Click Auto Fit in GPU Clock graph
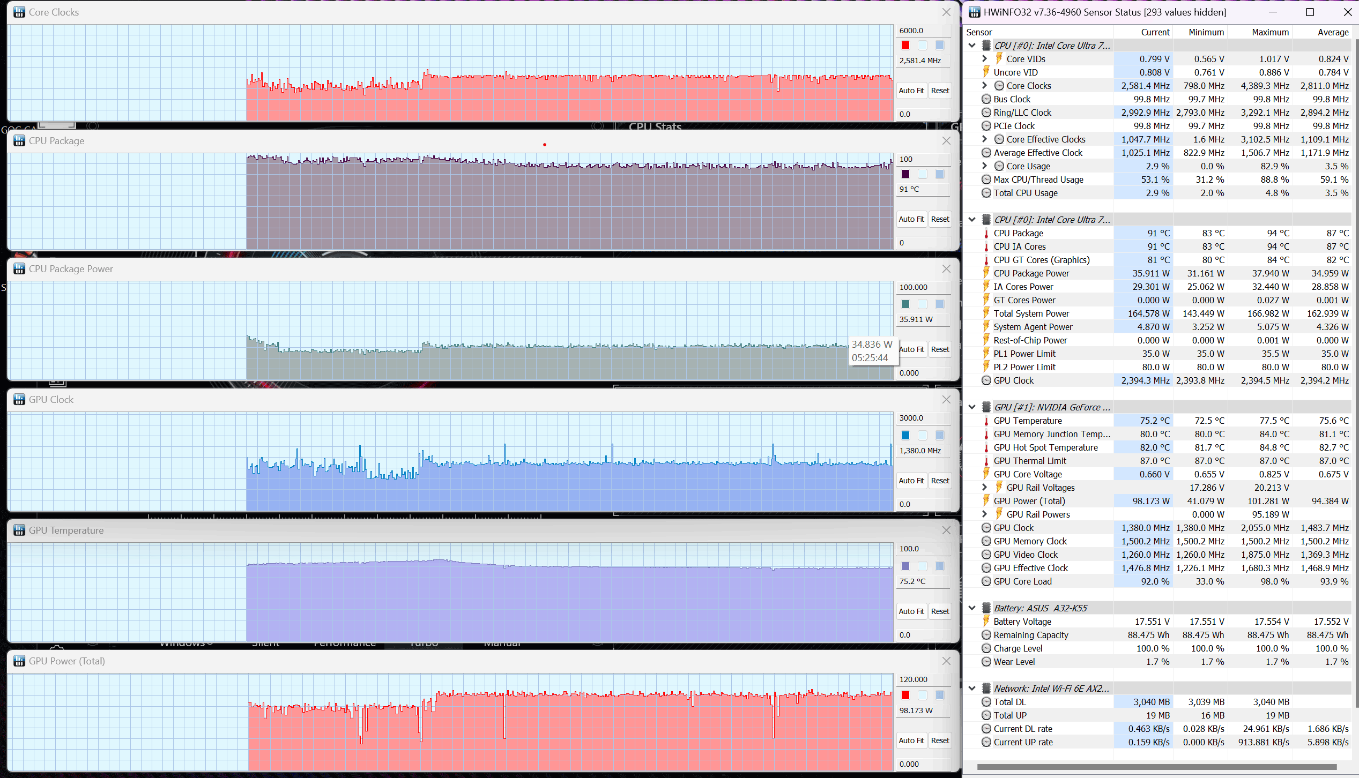The width and height of the screenshot is (1359, 778). coord(911,481)
